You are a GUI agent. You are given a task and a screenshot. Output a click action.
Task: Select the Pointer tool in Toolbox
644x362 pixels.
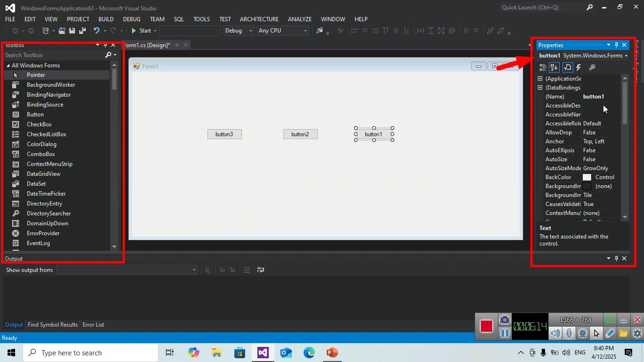point(57,75)
